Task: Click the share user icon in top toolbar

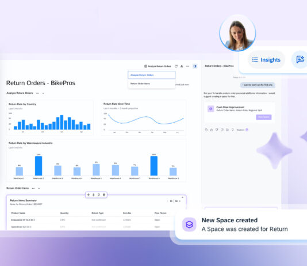Action: (x=182, y=66)
